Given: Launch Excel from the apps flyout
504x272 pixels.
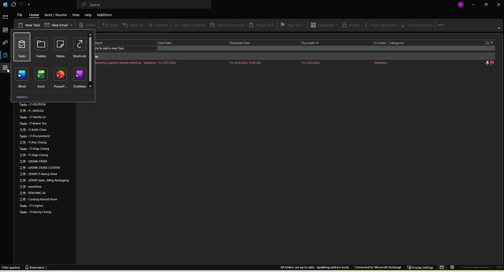Looking at the screenshot, I should pyautogui.click(x=41, y=78).
